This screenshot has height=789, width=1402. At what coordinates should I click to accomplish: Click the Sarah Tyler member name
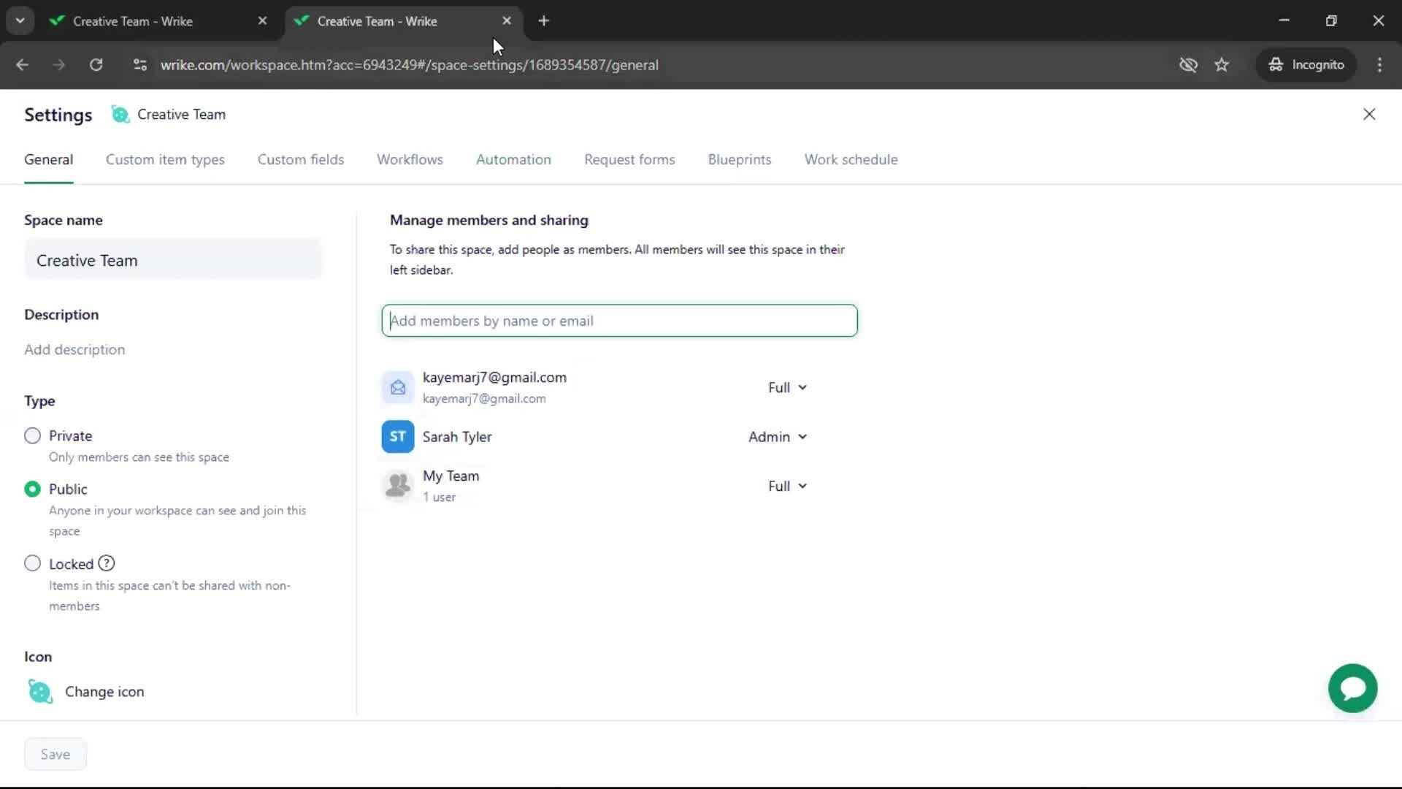click(457, 437)
